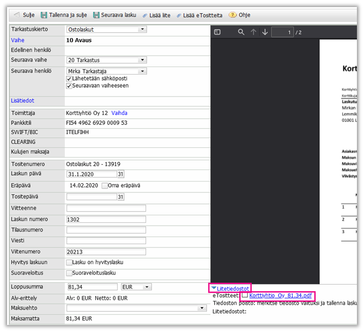
Task: Click the Alv: 0 EUR Netto: 0 EUR text
Action: (x=97, y=298)
